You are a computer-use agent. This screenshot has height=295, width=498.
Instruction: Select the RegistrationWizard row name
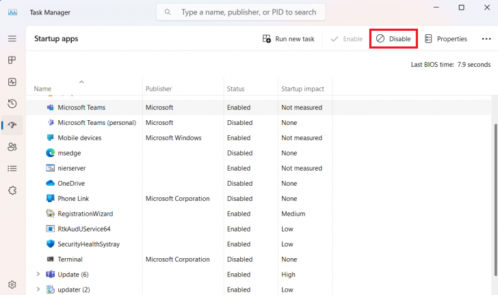click(x=86, y=214)
